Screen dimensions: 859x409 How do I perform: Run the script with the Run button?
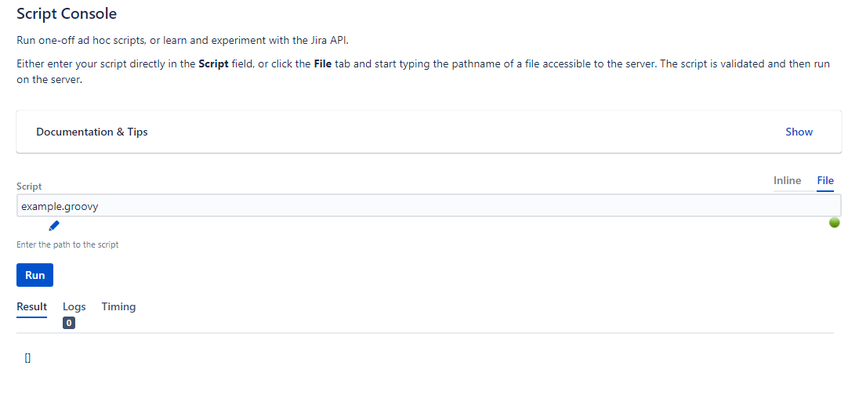click(x=35, y=275)
